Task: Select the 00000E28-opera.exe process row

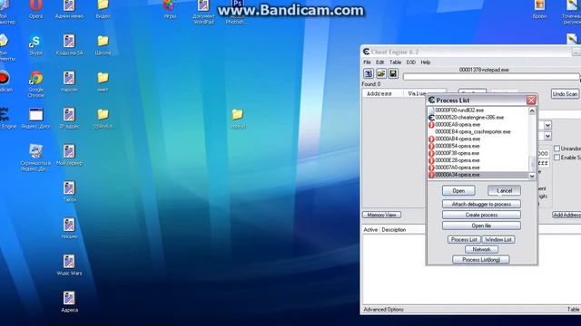Action: [478, 160]
